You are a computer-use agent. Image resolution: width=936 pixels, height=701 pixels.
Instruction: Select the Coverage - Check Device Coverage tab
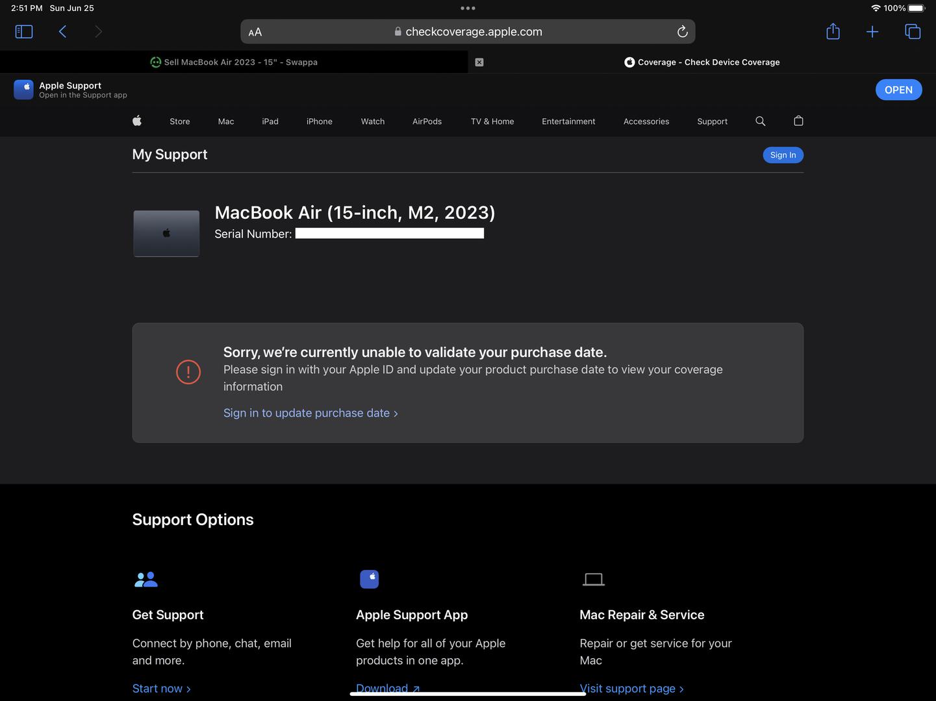pyautogui.click(x=702, y=62)
